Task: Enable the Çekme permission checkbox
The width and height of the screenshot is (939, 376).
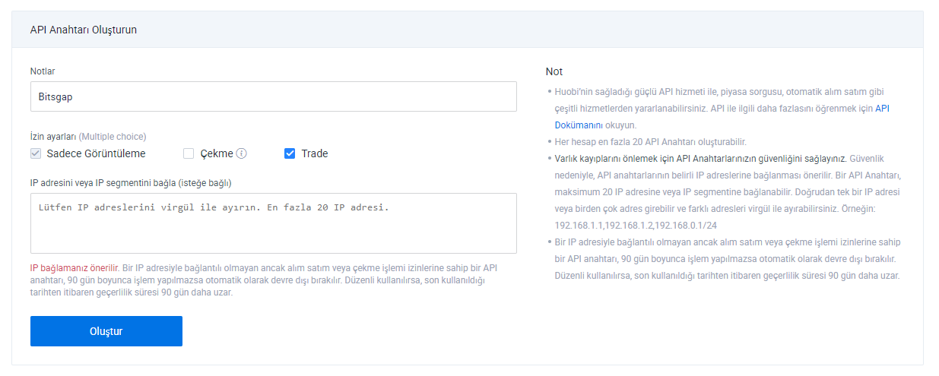Action: pos(189,153)
